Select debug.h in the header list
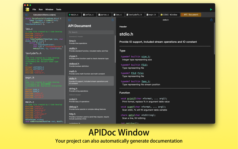Image resolution: width=238 pixels, height=149 pixels. click(91, 108)
